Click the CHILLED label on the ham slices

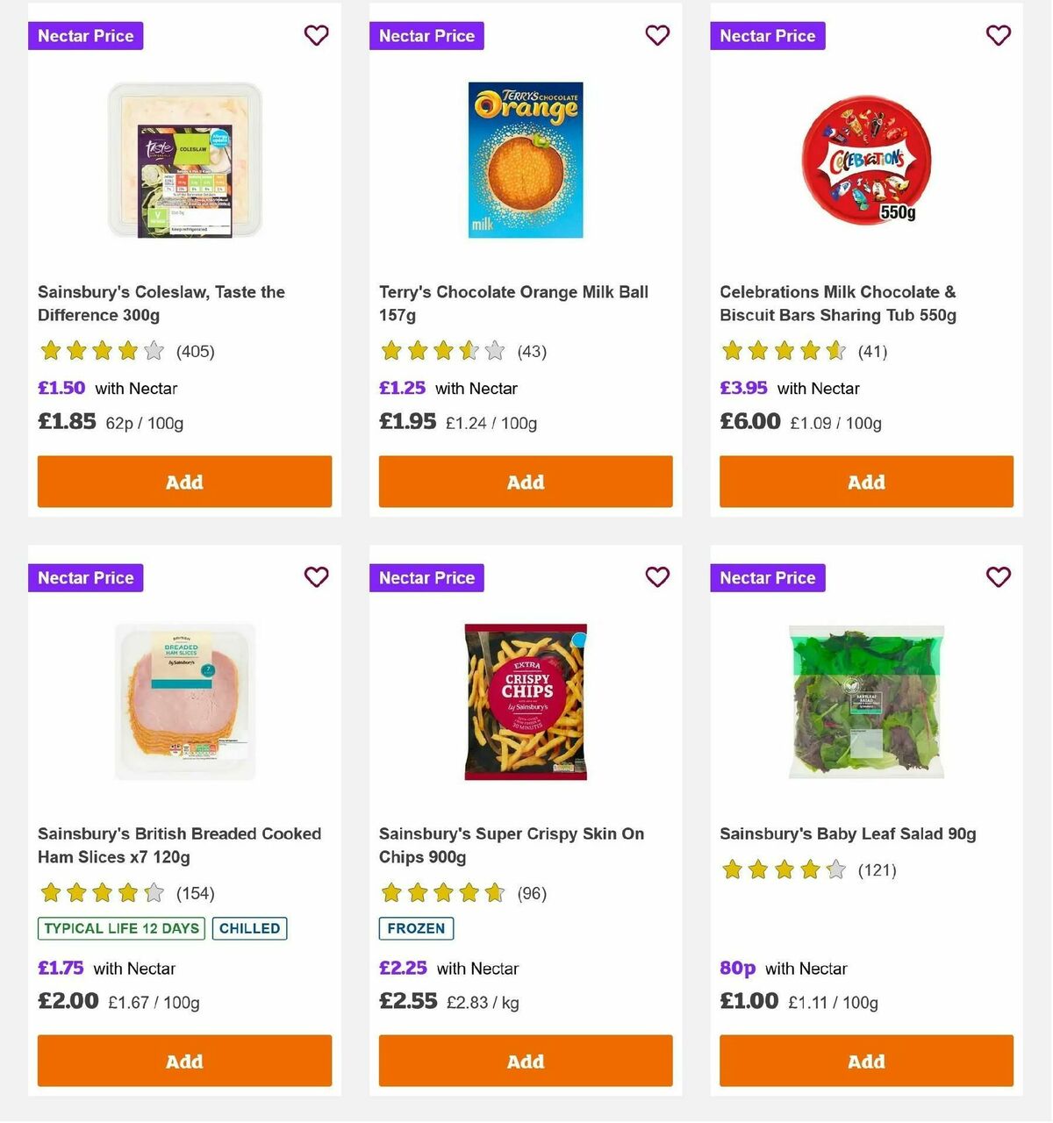click(249, 928)
